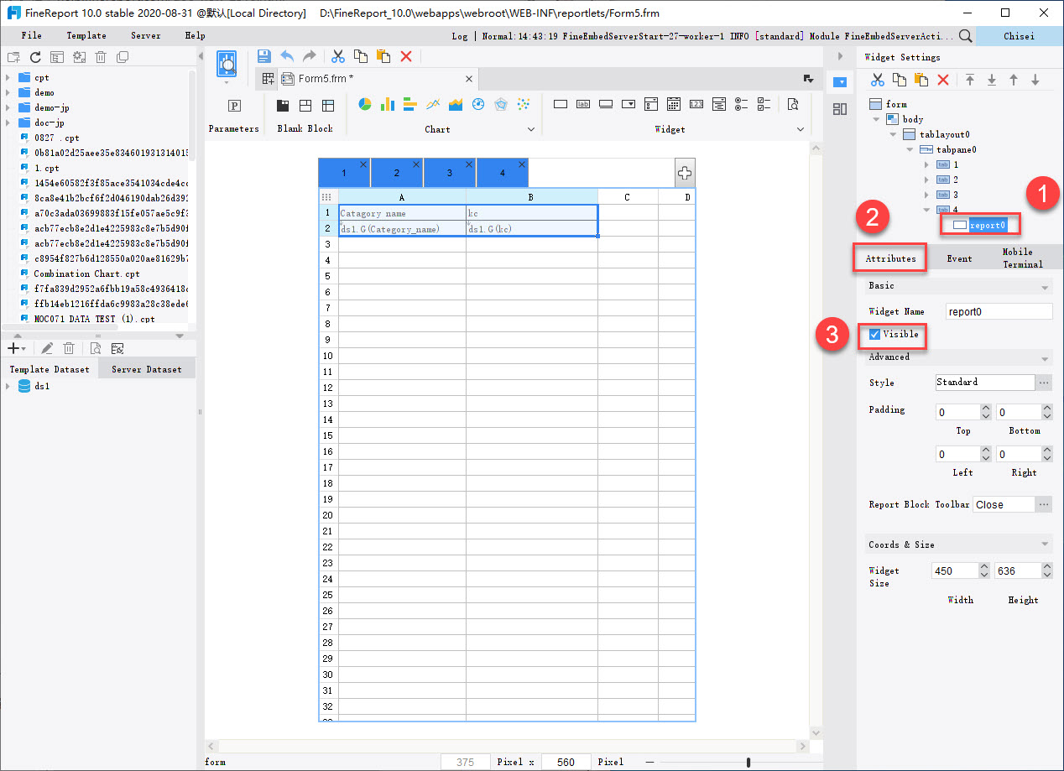The width and height of the screenshot is (1064, 771).
Task: Click the Parameters P icon
Action: point(234,106)
